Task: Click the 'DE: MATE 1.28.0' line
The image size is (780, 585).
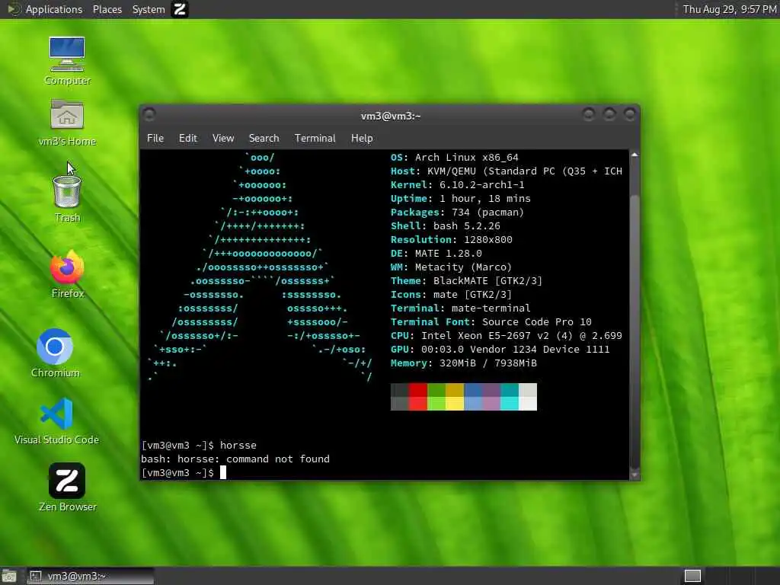Action: [x=436, y=253]
